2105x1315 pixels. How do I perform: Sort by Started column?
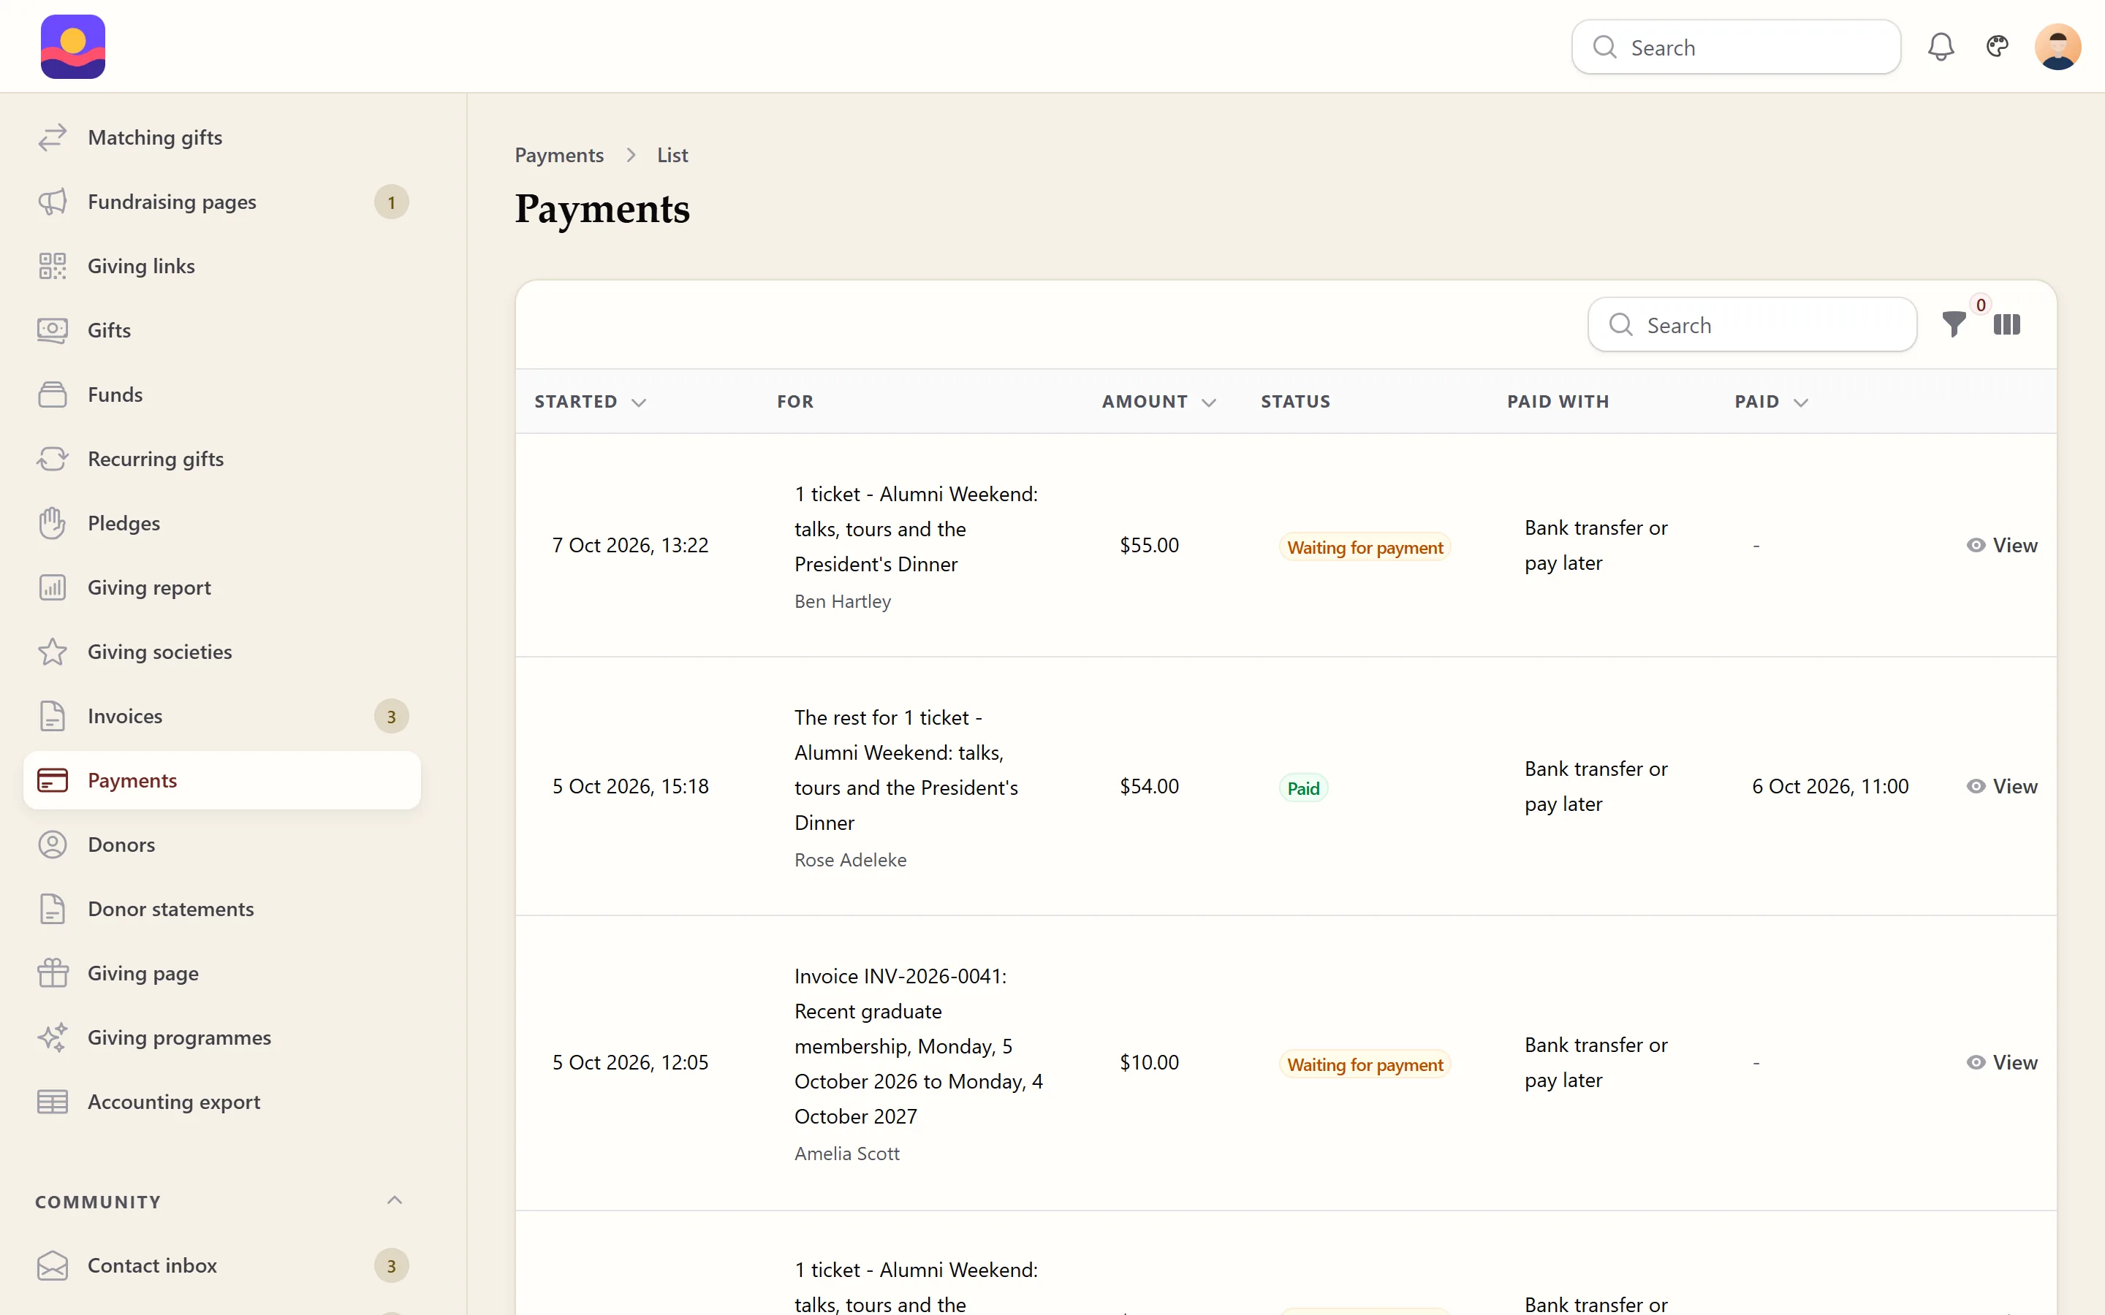[x=590, y=402]
